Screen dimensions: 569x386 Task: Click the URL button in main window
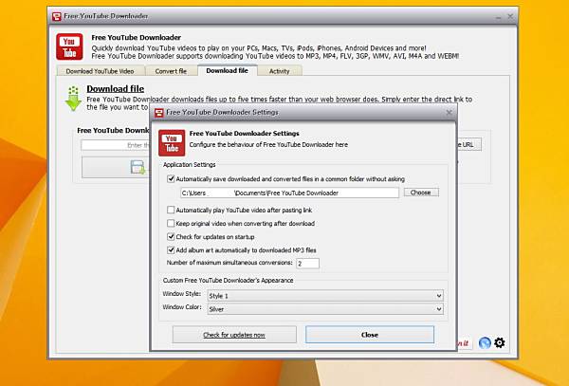(469, 144)
